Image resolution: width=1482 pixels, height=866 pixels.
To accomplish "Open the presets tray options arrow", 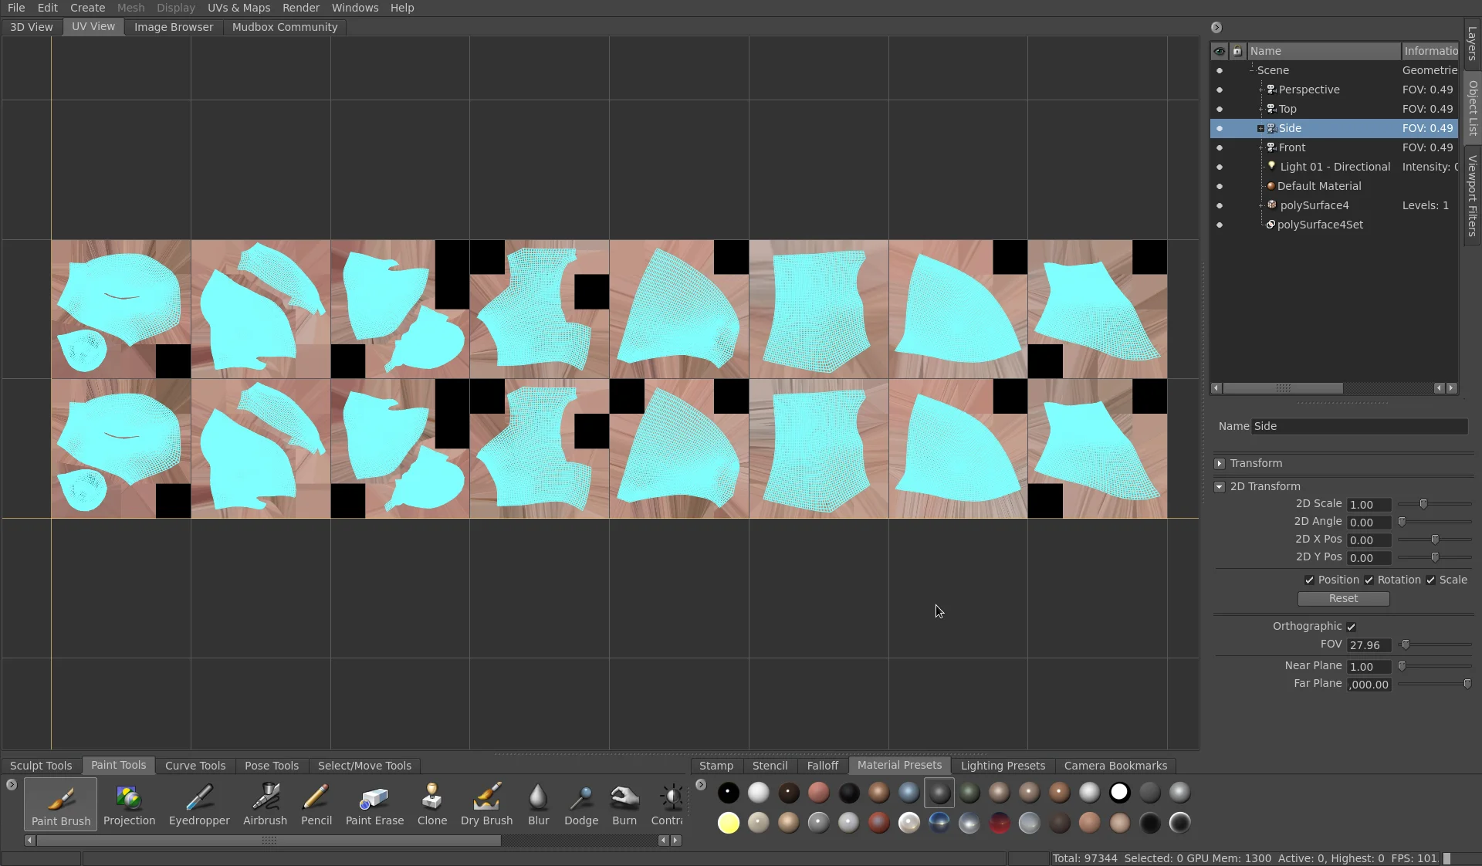I will pos(701,784).
